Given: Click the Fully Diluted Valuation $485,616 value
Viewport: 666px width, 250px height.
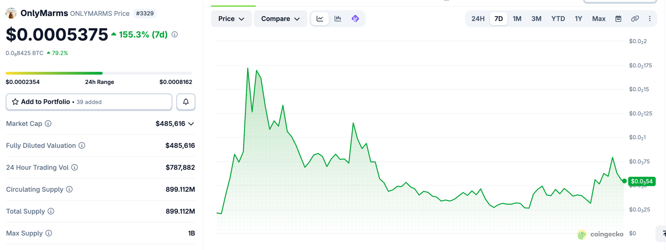Looking at the screenshot, I should coord(180,146).
